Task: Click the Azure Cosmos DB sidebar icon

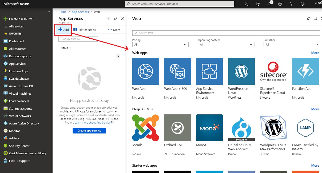Action: [6, 86]
